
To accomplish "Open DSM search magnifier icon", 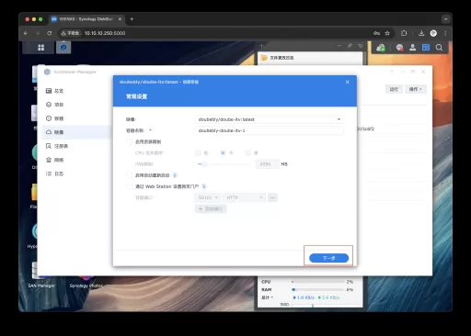I will (x=439, y=48).
